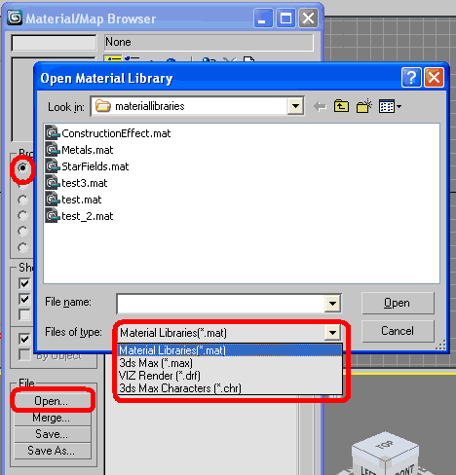This screenshot has width=456, height=475.
Task: Expand the File name dropdown arrow
Action: click(332, 304)
